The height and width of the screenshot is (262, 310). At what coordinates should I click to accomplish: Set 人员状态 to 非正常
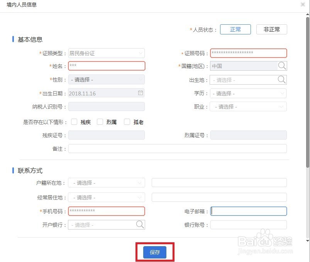tap(272, 29)
